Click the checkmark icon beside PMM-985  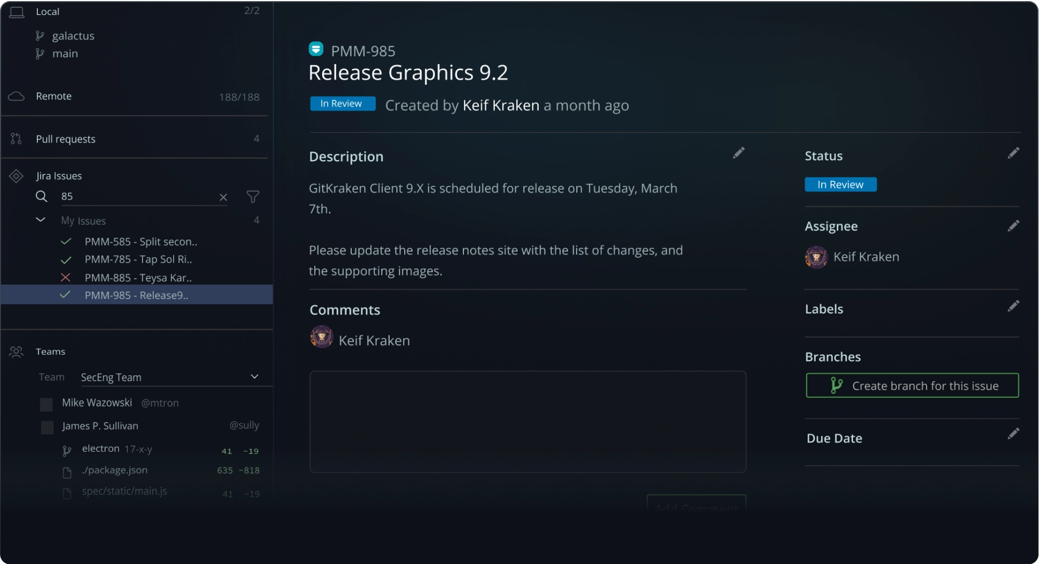coord(65,295)
